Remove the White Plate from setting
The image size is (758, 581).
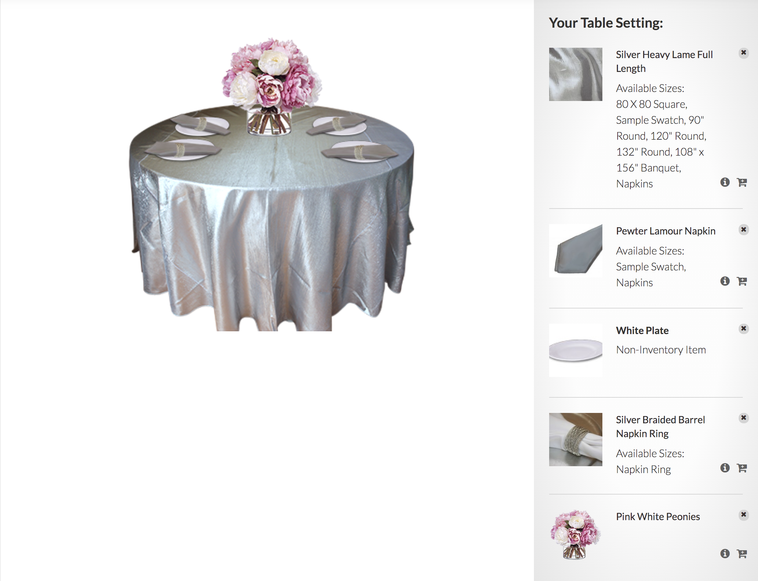coord(743,329)
